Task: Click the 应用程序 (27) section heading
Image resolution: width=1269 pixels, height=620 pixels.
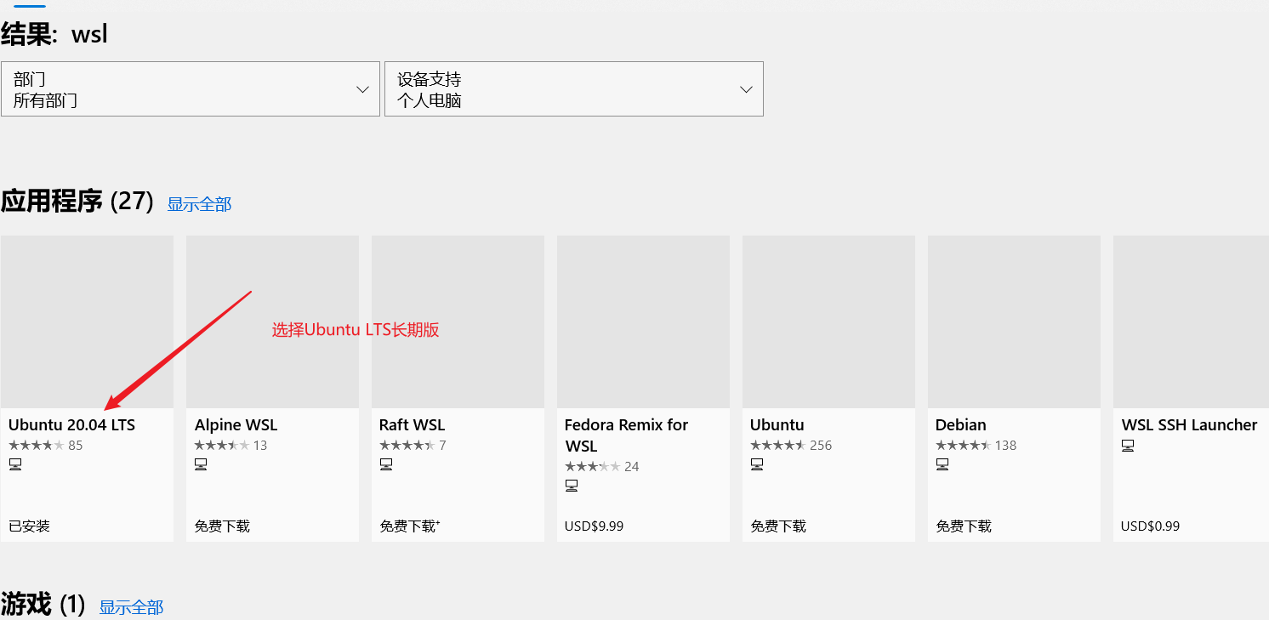Action: pos(77,202)
